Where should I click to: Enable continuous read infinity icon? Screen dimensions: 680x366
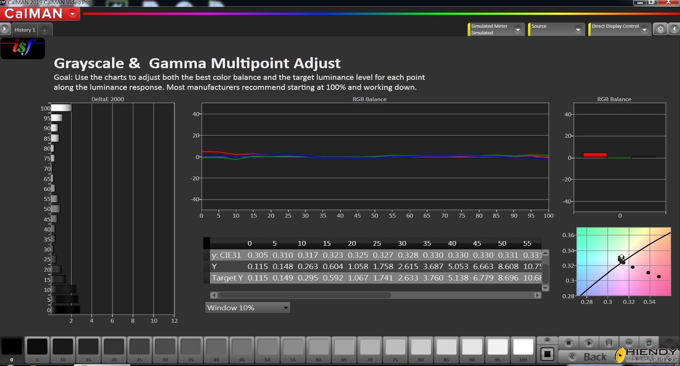coord(629,343)
